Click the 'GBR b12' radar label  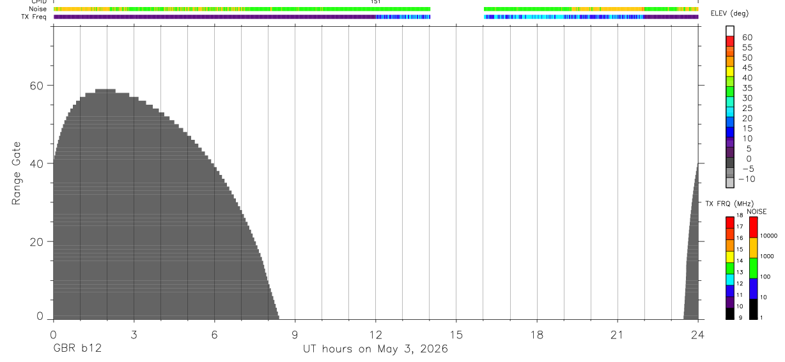[77, 349]
